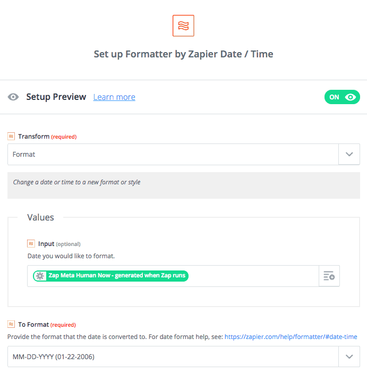This screenshot has height=373, width=367.
Task: Click empty space in the date Input field
Action: point(252,276)
